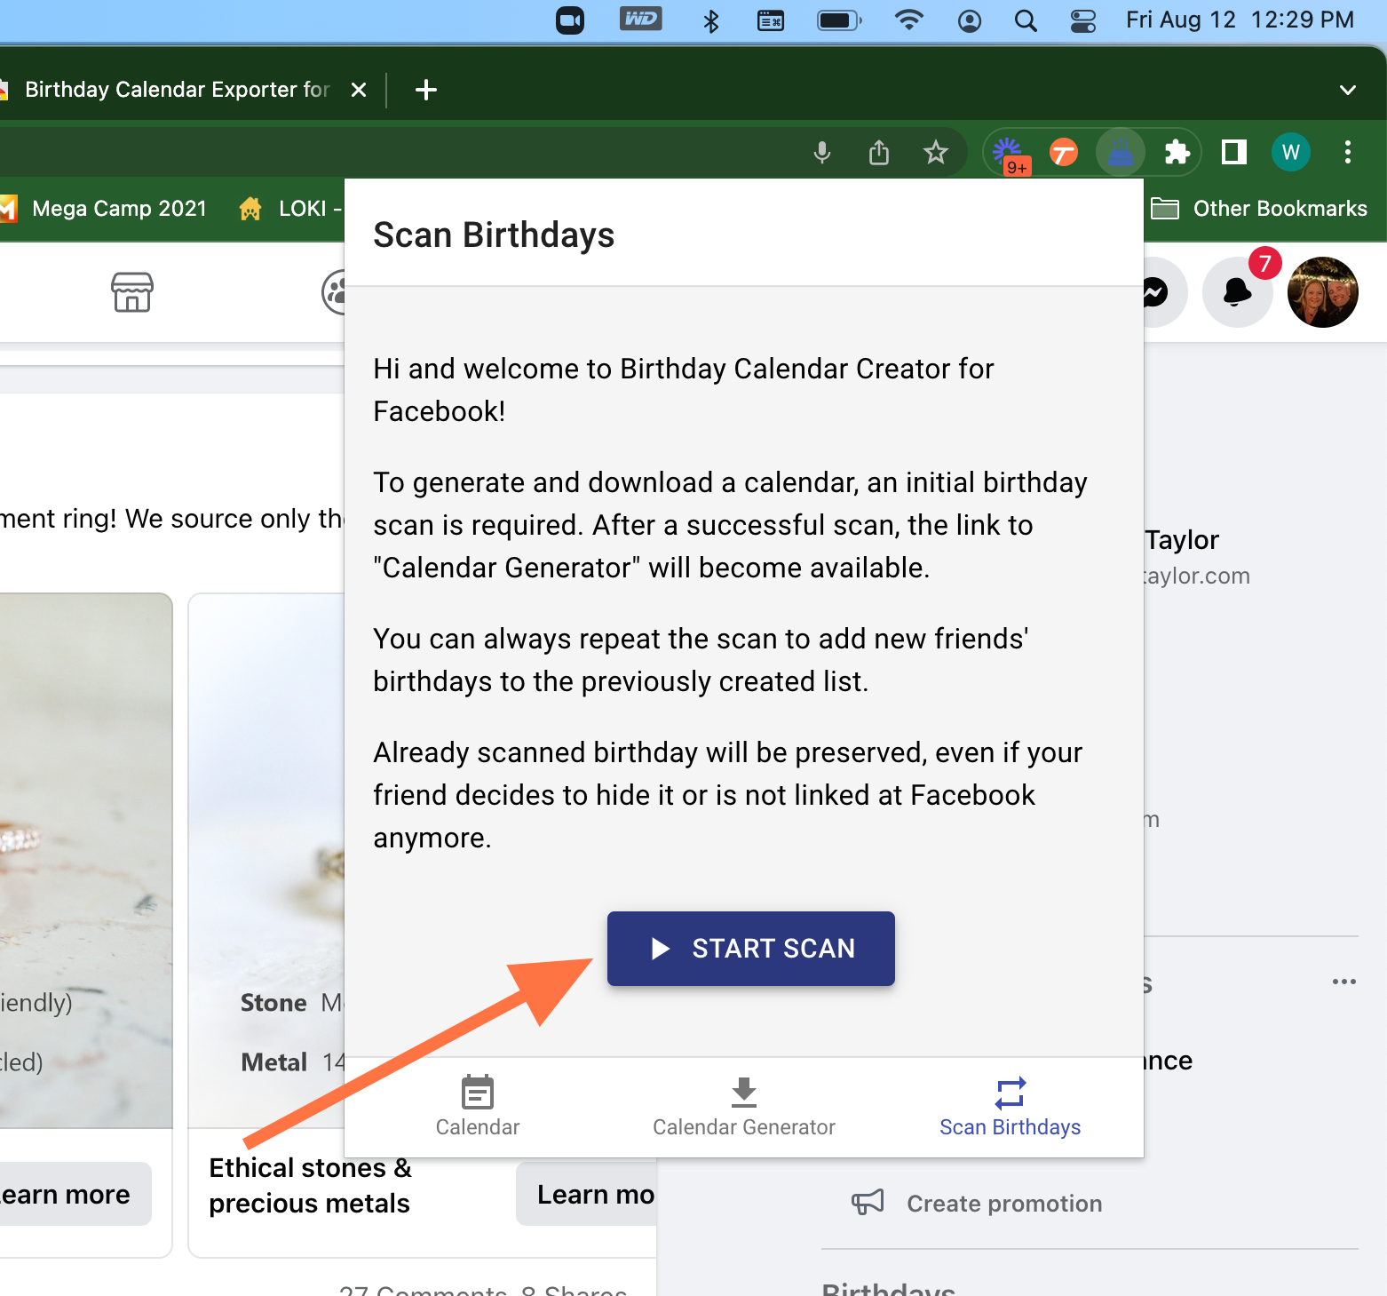Viewport: 1387px width, 1296px height.
Task: Select the Scan Birthdays tab
Action: point(1011,1107)
